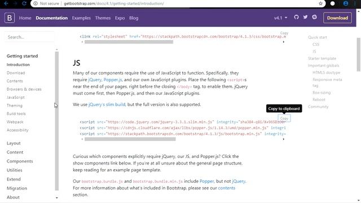Viewport: 361px width, 203px height.
Task: Jump to HTML5 doctype in contents
Action: 326,73
